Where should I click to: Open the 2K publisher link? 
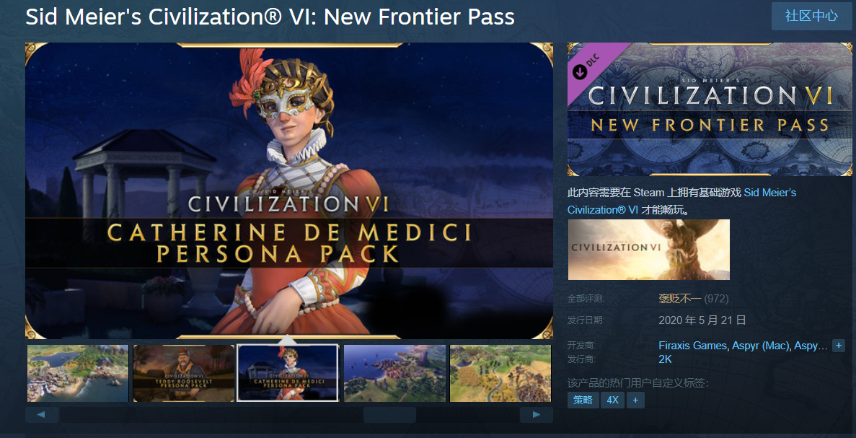click(665, 359)
